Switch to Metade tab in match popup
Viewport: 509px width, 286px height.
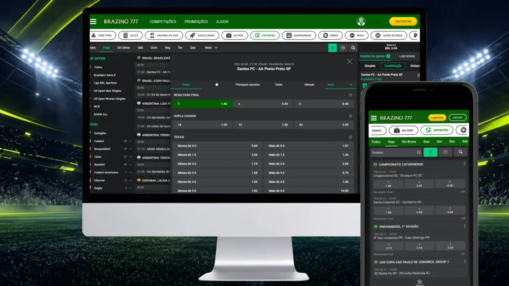point(309,84)
